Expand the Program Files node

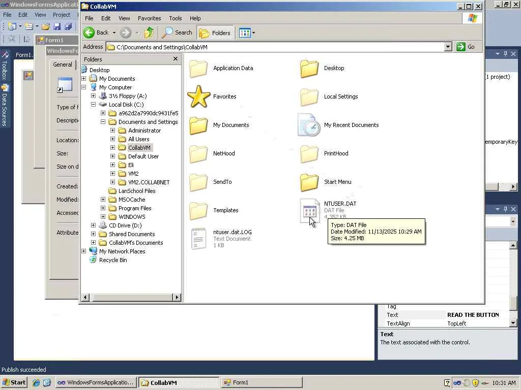click(x=103, y=208)
